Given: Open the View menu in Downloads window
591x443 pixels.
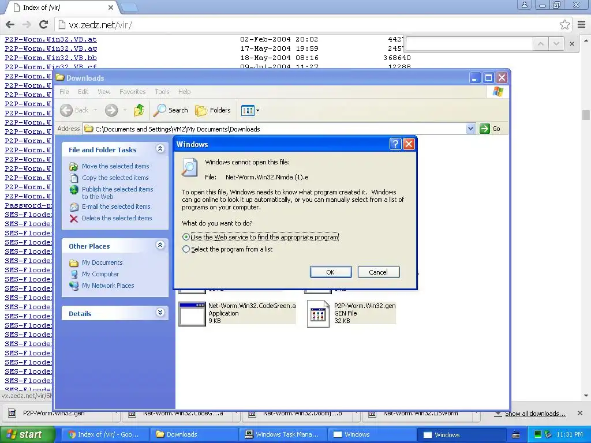Looking at the screenshot, I should [x=104, y=92].
